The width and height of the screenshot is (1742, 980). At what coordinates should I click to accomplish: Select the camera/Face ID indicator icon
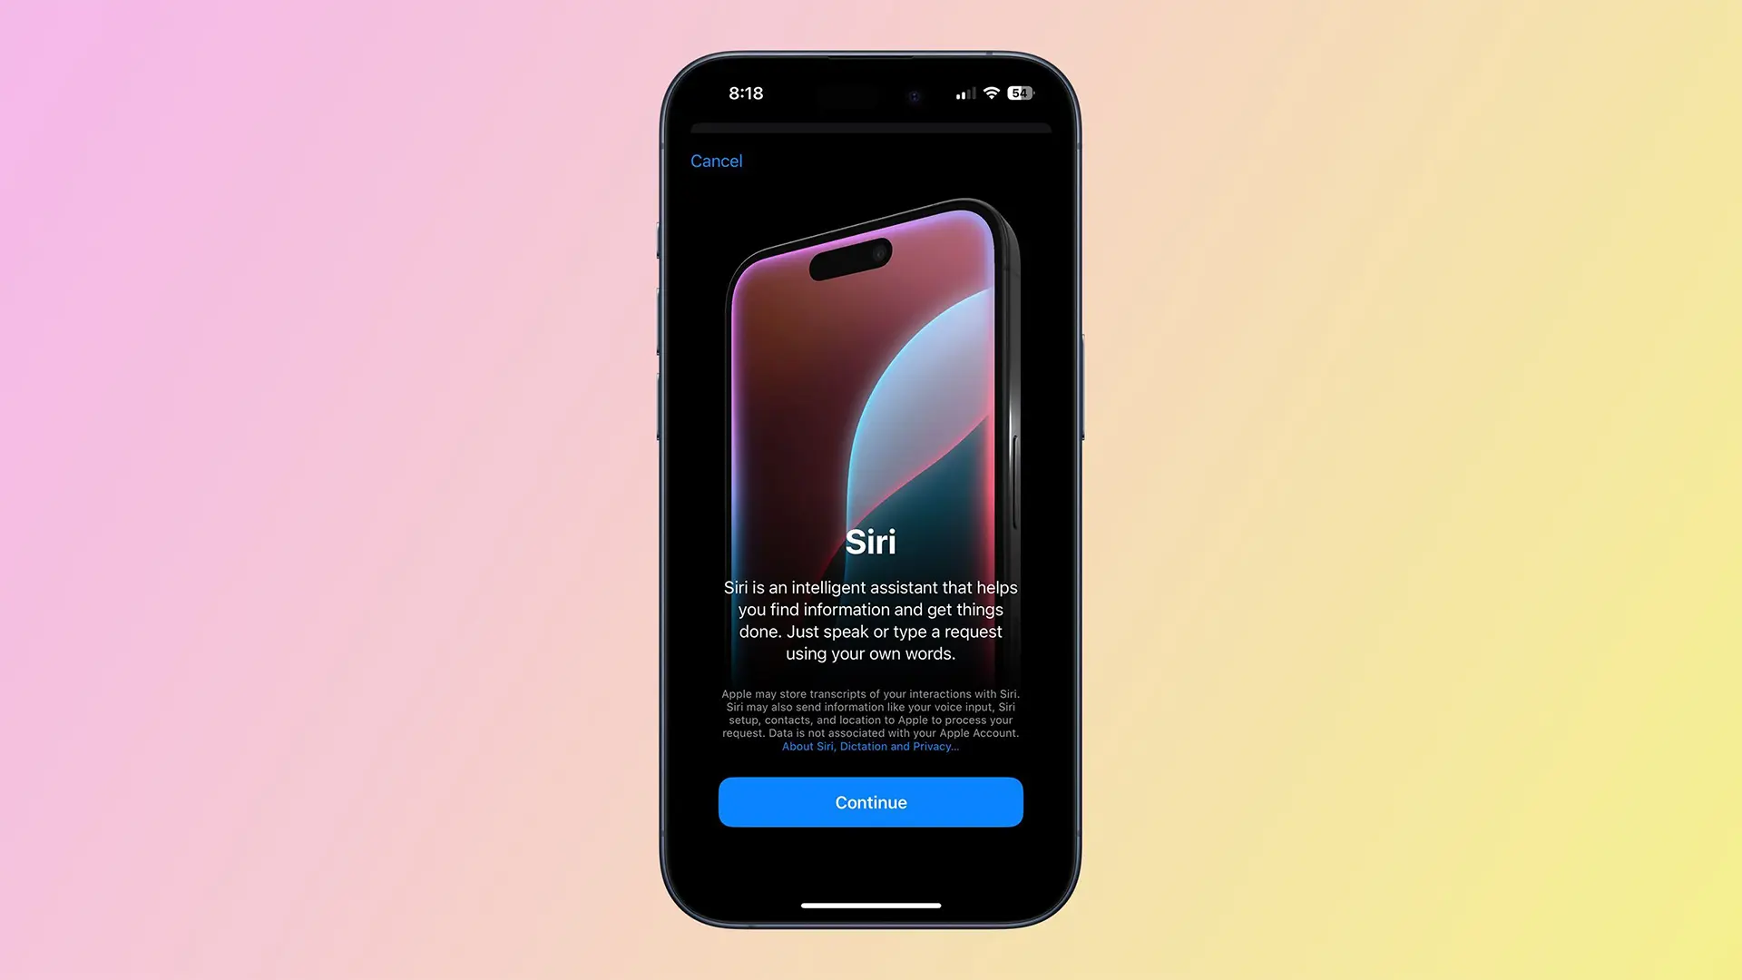(913, 93)
